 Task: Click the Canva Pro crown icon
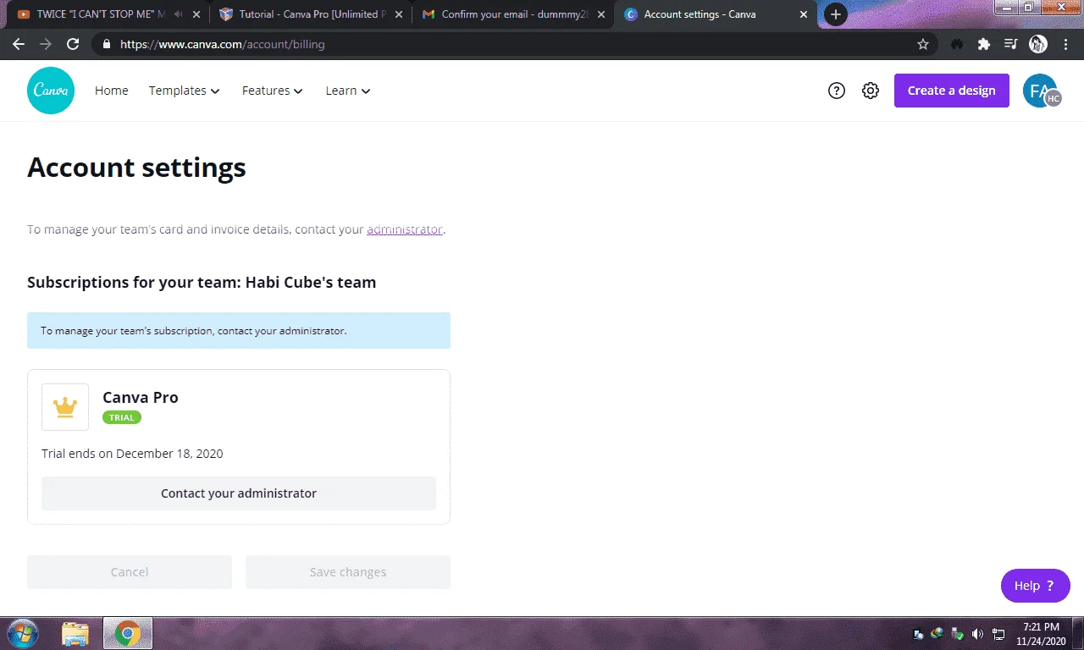[65, 407]
